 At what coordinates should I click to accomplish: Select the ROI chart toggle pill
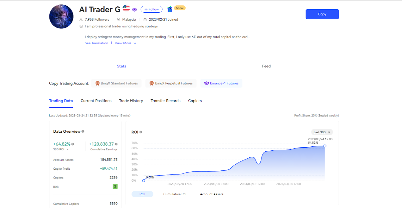(x=142, y=194)
